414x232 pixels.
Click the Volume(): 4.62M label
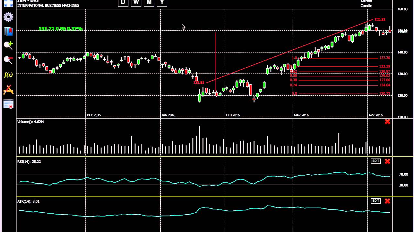[30, 122]
